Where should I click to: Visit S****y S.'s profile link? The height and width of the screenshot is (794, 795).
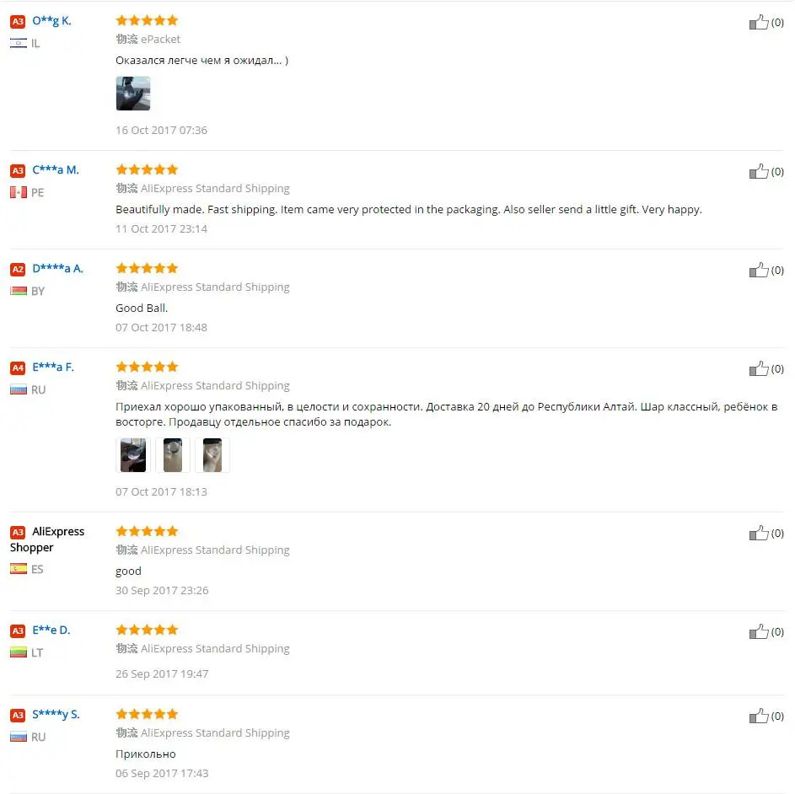point(56,715)
